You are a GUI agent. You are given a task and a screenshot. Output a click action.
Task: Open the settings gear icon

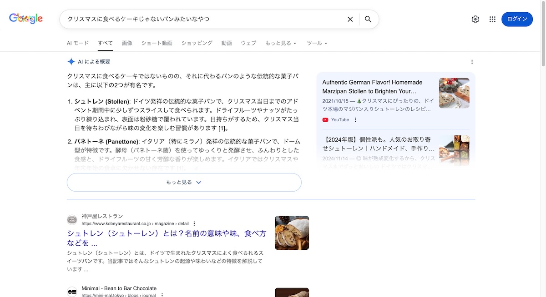click(475, 19)
